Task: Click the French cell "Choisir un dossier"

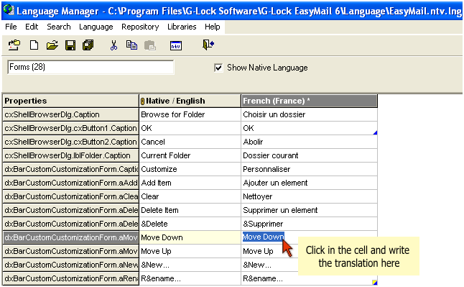Action: pos(310,115)
